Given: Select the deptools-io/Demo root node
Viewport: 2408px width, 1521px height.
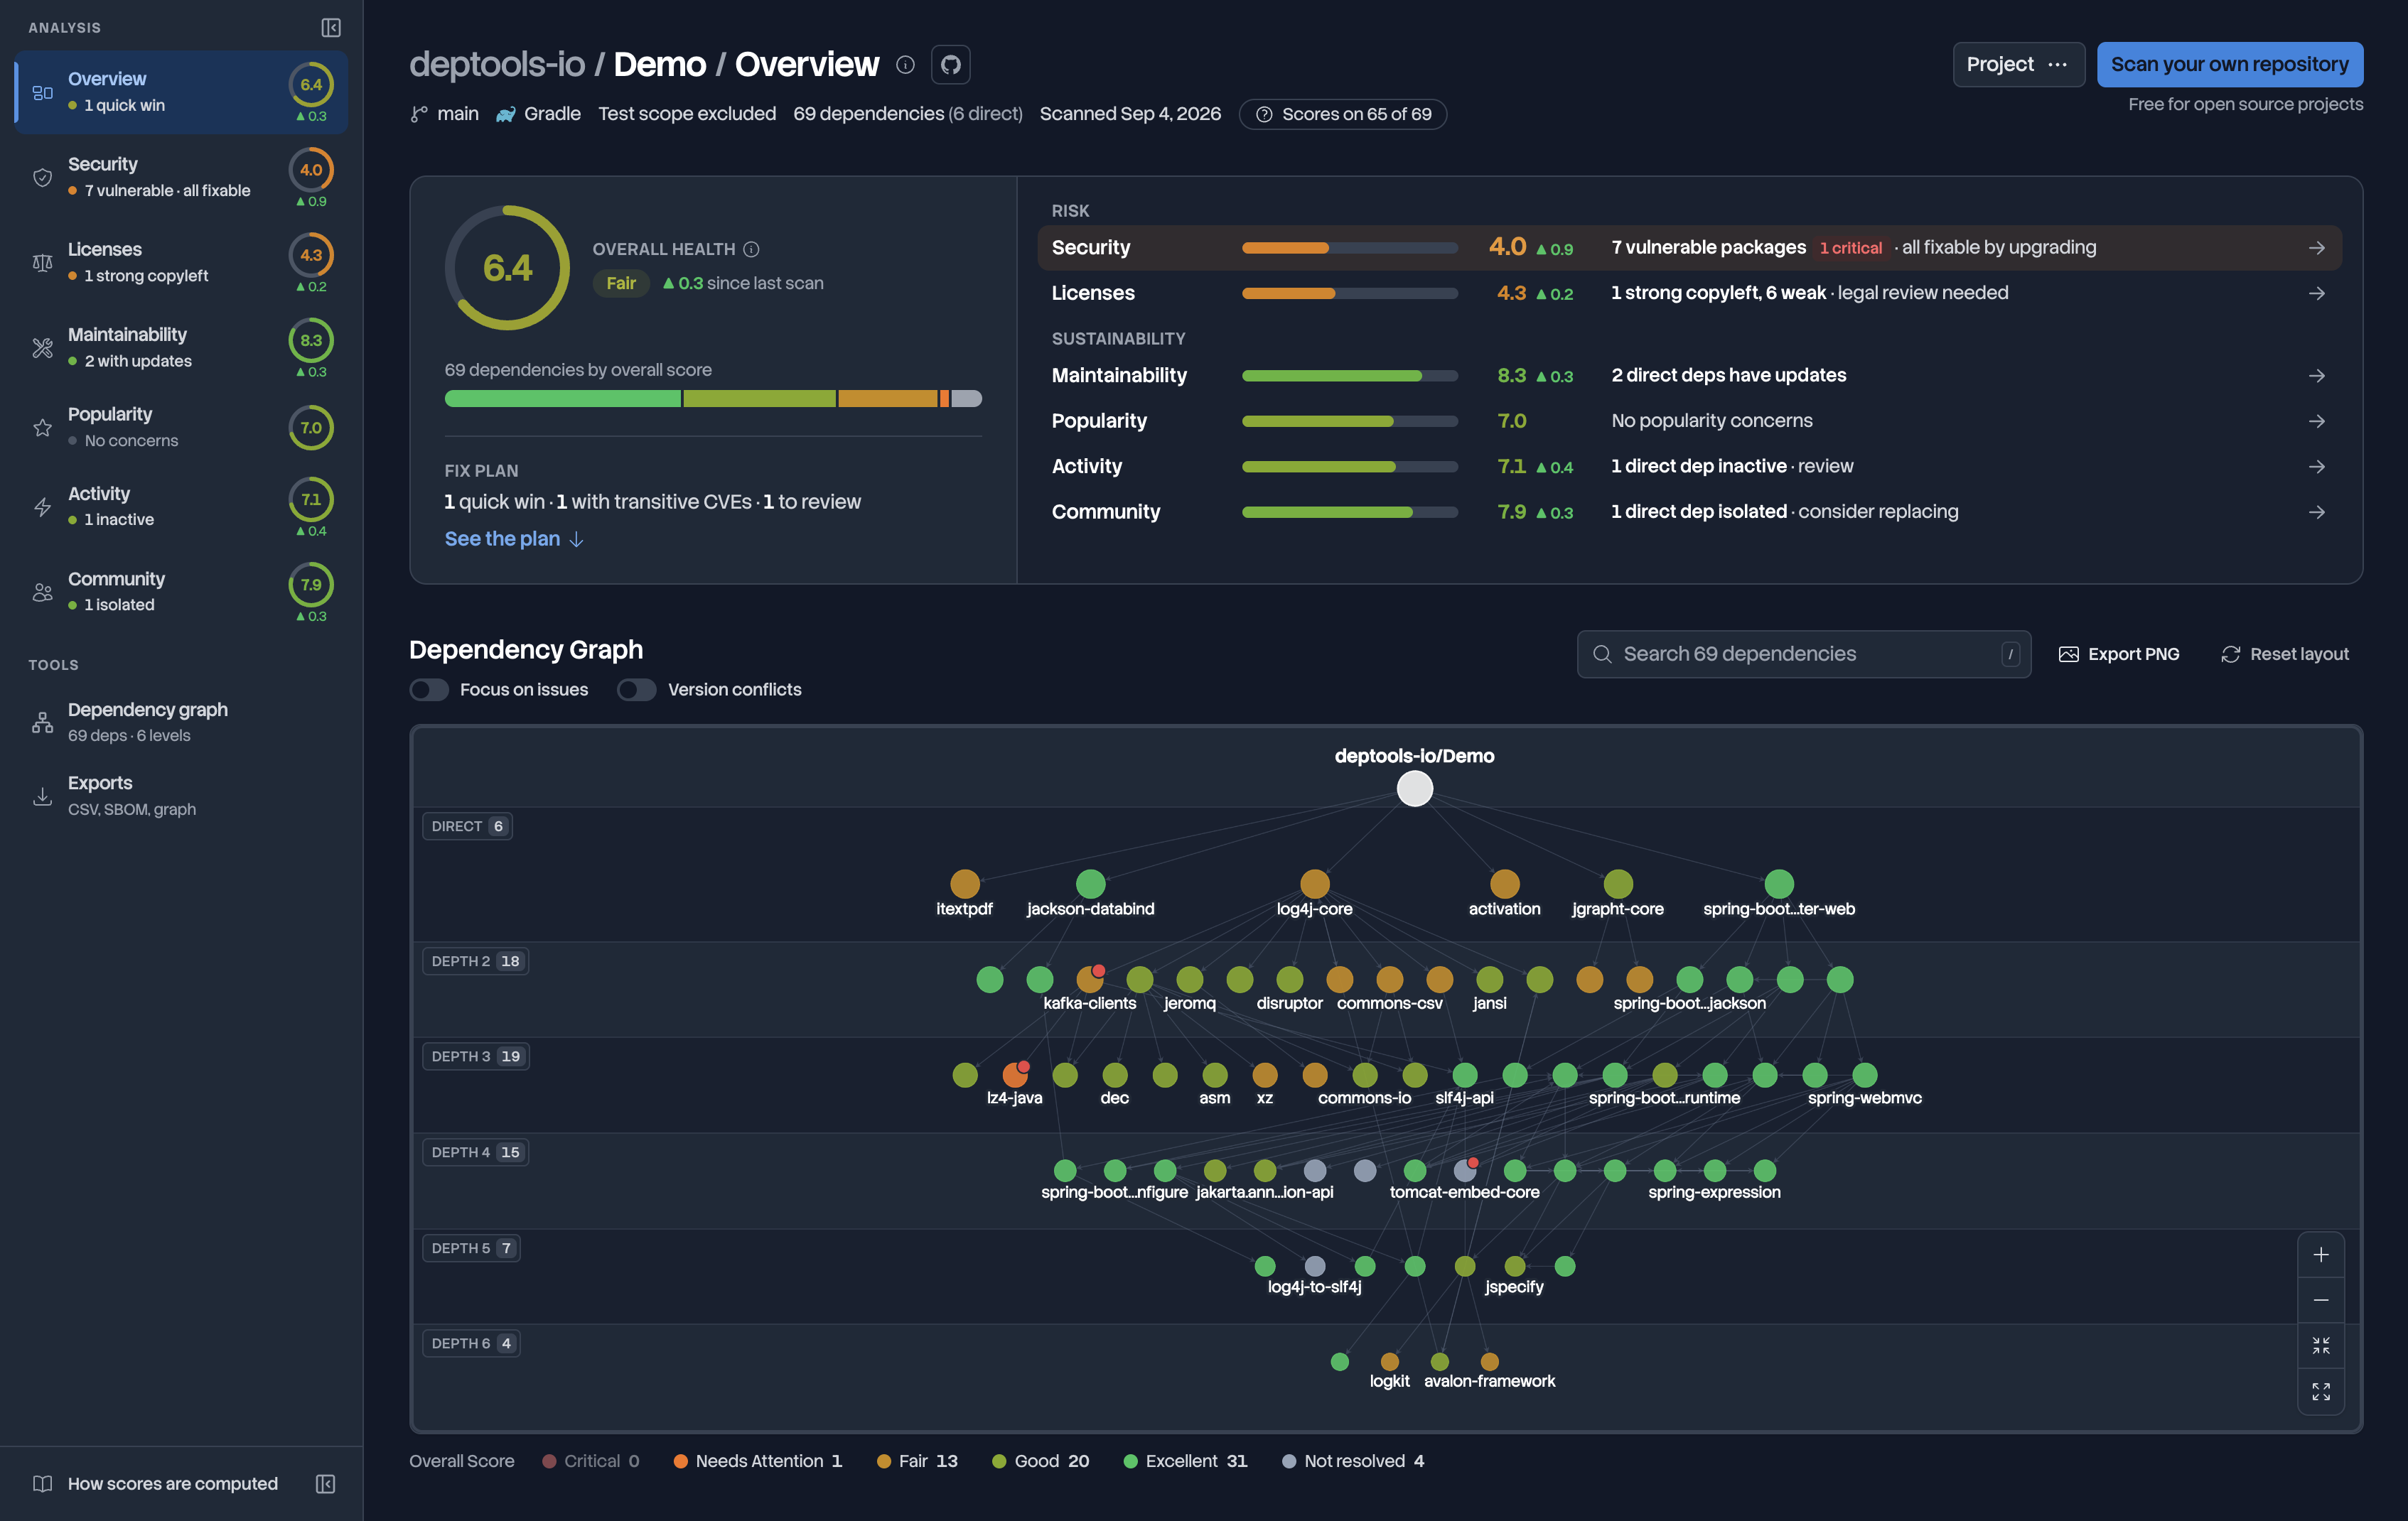Looking at the screenshot, I should 1414,789.
